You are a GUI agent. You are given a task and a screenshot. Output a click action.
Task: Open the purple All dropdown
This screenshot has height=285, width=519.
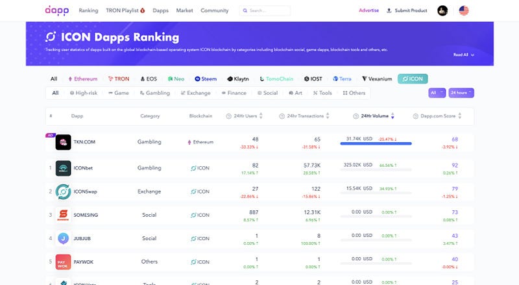(x=437, y=93)
